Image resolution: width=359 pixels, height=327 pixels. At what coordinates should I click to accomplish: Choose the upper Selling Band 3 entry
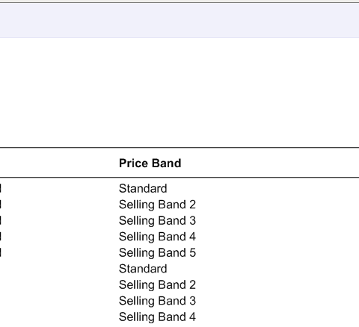[157, 220]
